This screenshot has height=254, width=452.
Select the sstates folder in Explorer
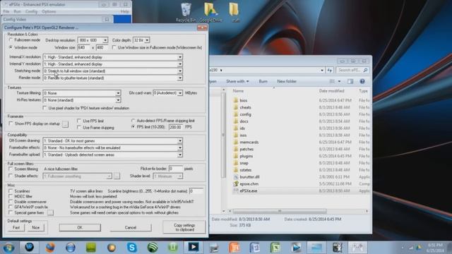[x=245, y=170]
